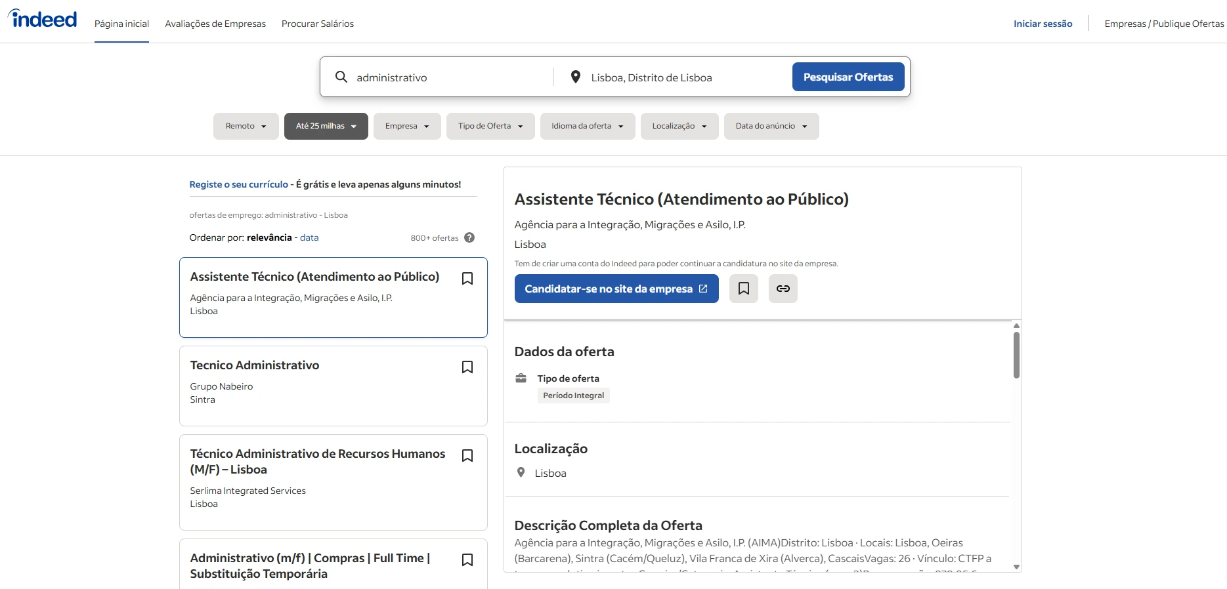The image size is (1227, 589).
Task: Click Serlima Integrated Services company name
Action: [x=248, y=491]
